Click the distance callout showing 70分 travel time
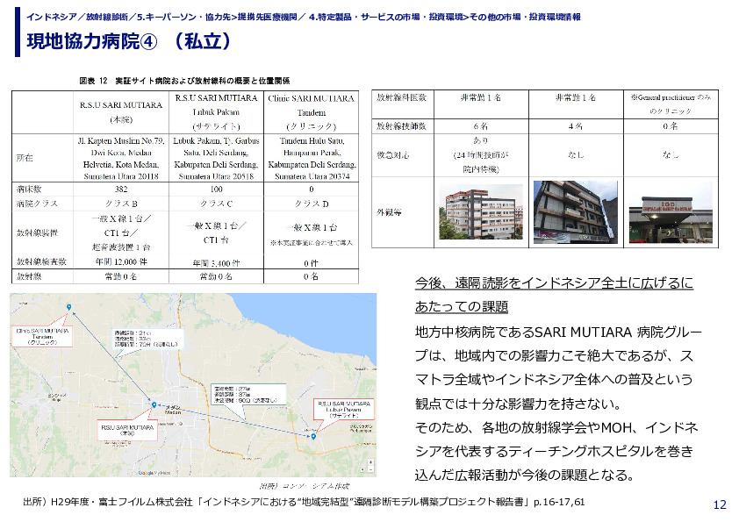This screenshot has width=739, height=522. click(146, 339)
